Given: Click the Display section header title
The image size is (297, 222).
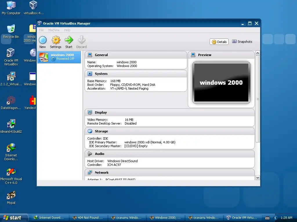Looking at the screenshot, I should click(101, 112).
